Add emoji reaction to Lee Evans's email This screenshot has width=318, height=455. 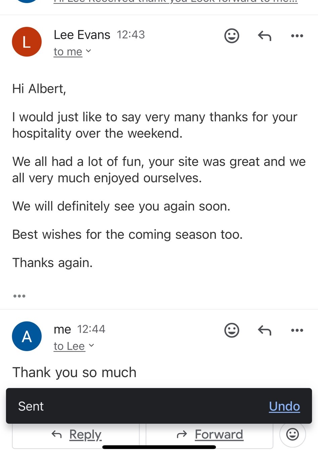point(232,36)
